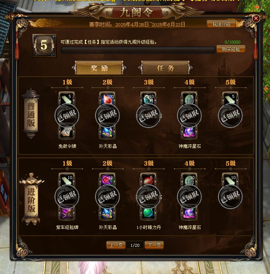Click the 1小时精力丹 green orb icon
Image resolution: width=270 pixels, height=274 pixels.
tap(148, 214)
